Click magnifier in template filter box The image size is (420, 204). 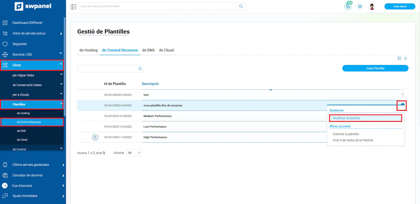[x=140, y=69]
